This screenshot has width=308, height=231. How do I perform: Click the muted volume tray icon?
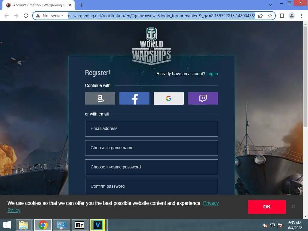pyautogui.click(x=265, y=225)
